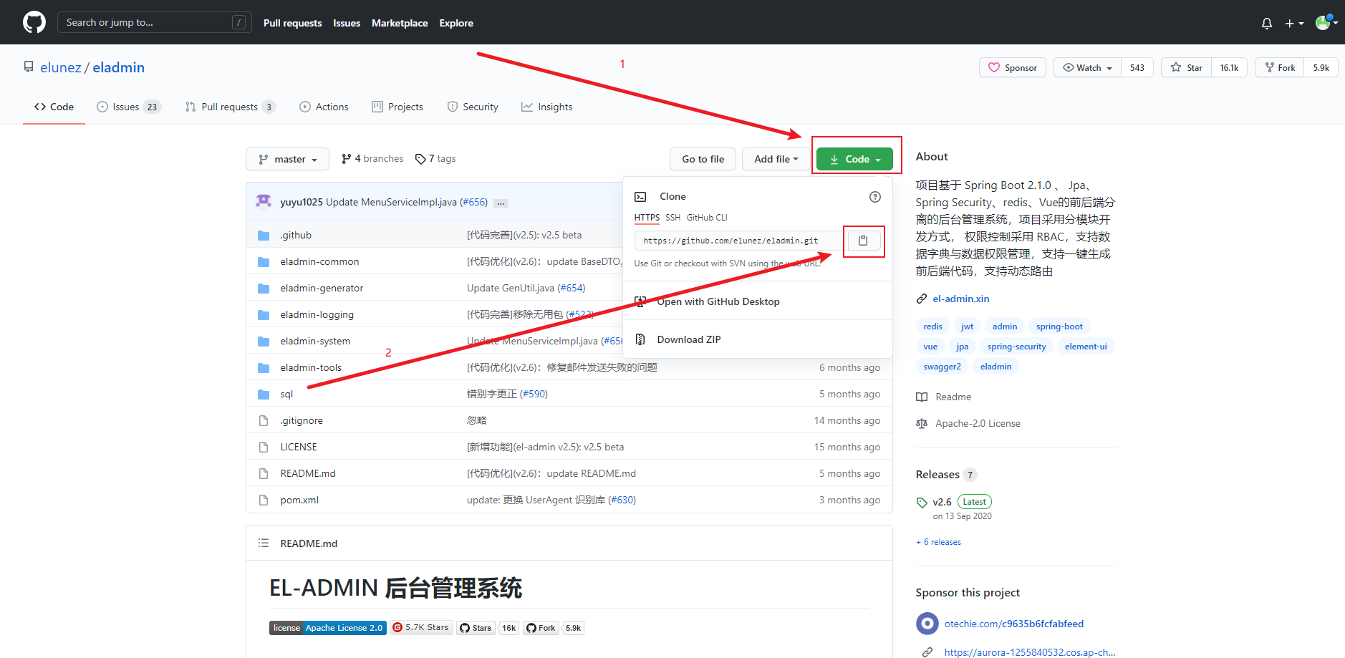Click the search or jump to field
The width and height of the screenshot is (1345, 658).
[x=154, y=22]
